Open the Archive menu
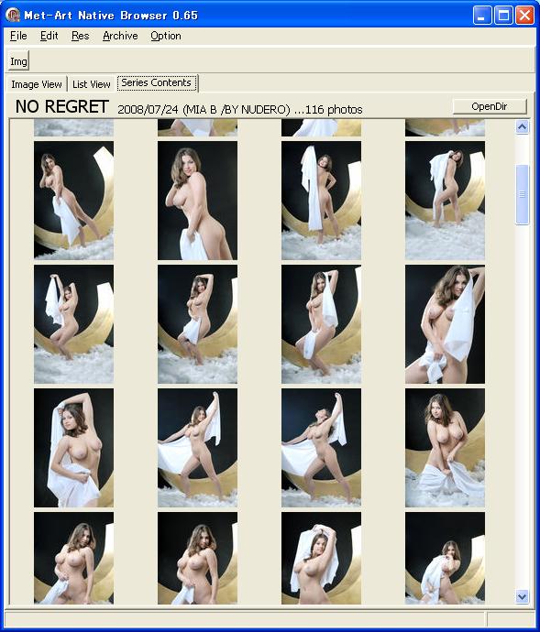540x632 pixels. coord(120,36)
